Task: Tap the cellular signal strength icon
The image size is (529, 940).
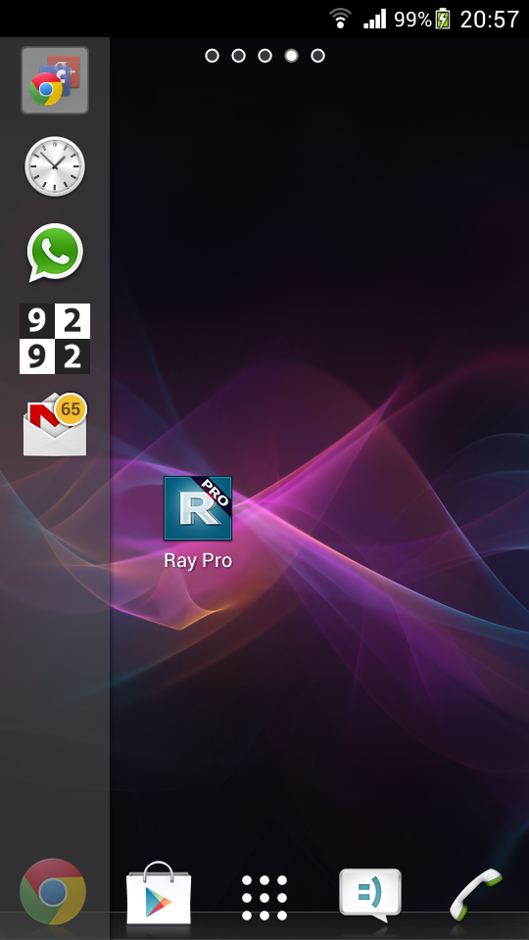Action: tap(374, 20)
